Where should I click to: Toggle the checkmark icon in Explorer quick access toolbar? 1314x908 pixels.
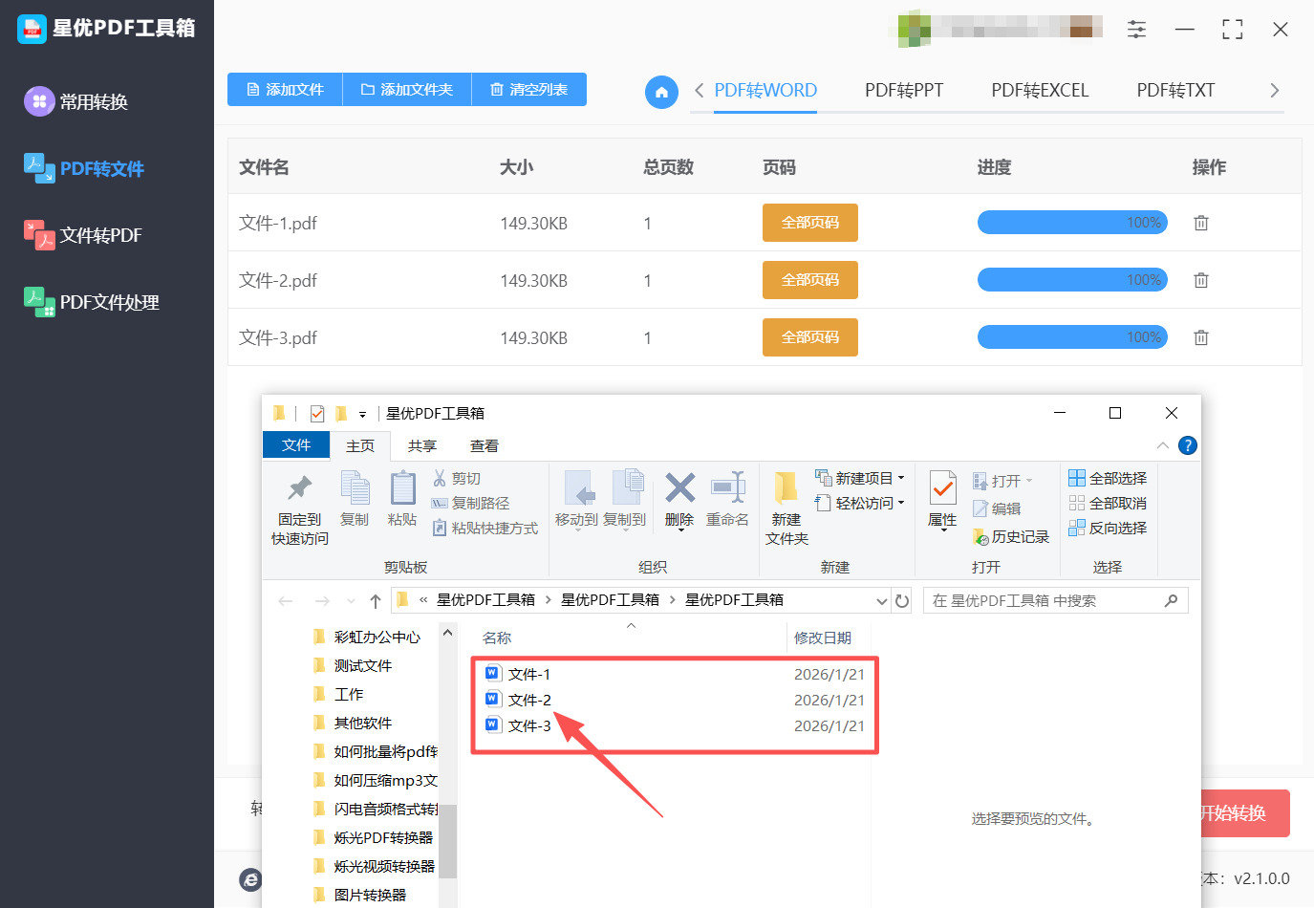317,414
